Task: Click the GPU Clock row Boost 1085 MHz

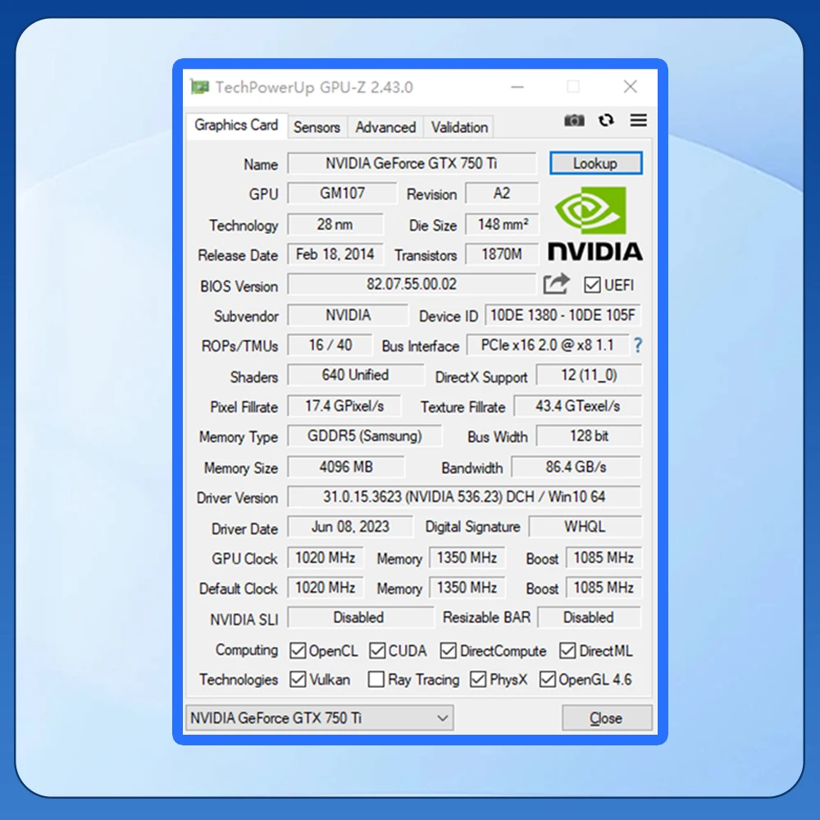Action: [604, 558]
